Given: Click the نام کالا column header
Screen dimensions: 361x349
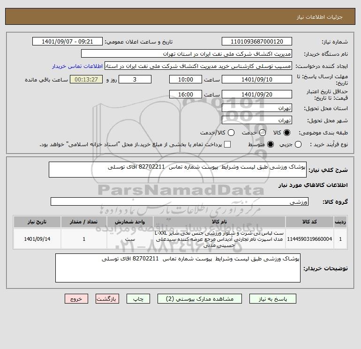Looking at the screenshot, I should tap(219, 222).
